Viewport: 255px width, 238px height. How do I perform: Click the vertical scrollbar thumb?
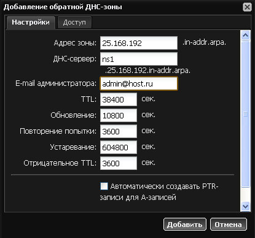point(245,114)
